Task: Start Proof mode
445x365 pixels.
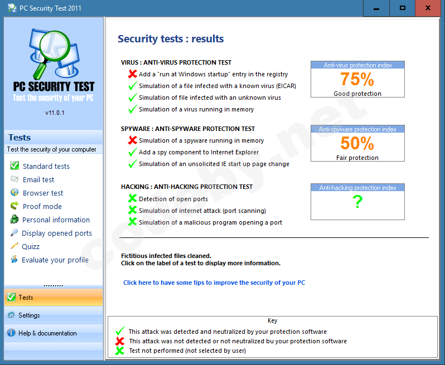Action: 42,206
